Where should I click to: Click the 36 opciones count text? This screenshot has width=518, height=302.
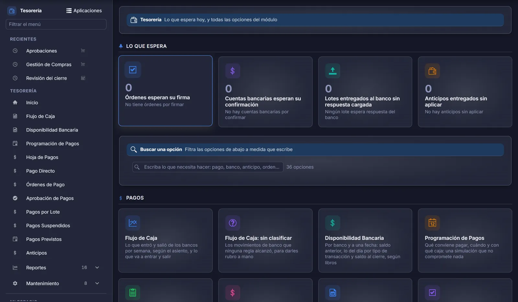300,167
